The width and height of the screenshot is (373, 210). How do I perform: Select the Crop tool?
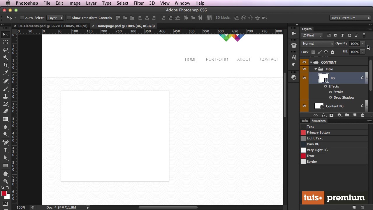pos(6,65)
